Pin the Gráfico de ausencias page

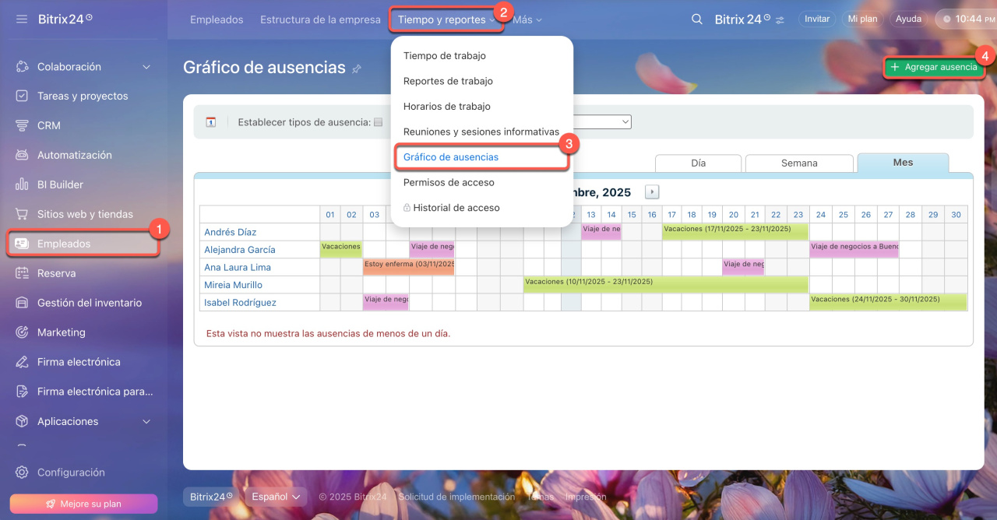pos(357,69)
